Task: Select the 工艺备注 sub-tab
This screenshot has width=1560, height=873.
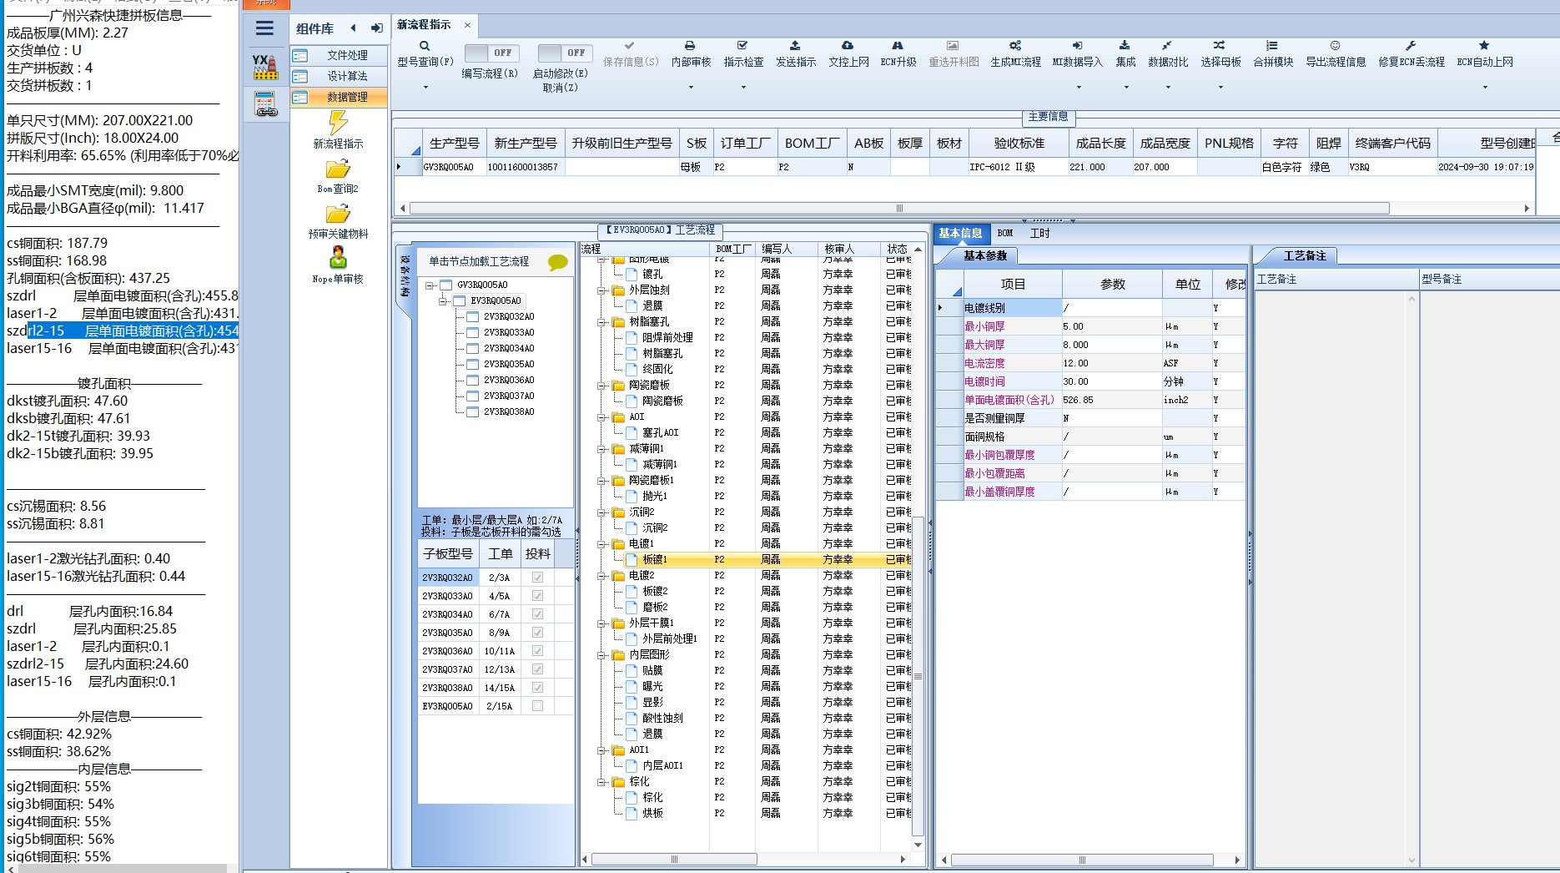Action: tap(1304, 255)
